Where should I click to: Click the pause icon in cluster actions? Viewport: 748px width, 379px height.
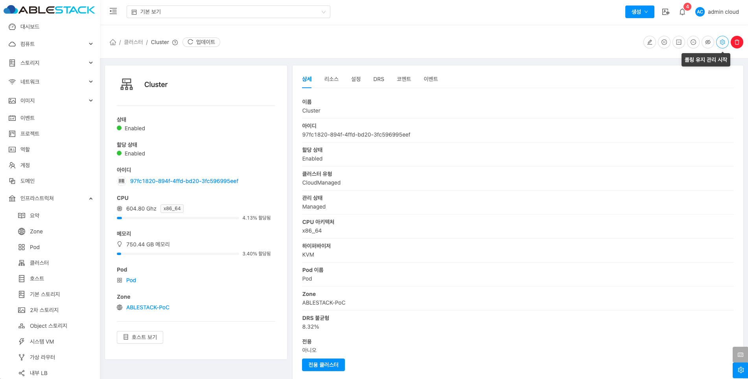tap(664, 42)
